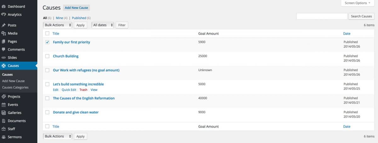Open the Sermons menu label
The height and width of the screenshot is (143, 378).
pos(14,137)
